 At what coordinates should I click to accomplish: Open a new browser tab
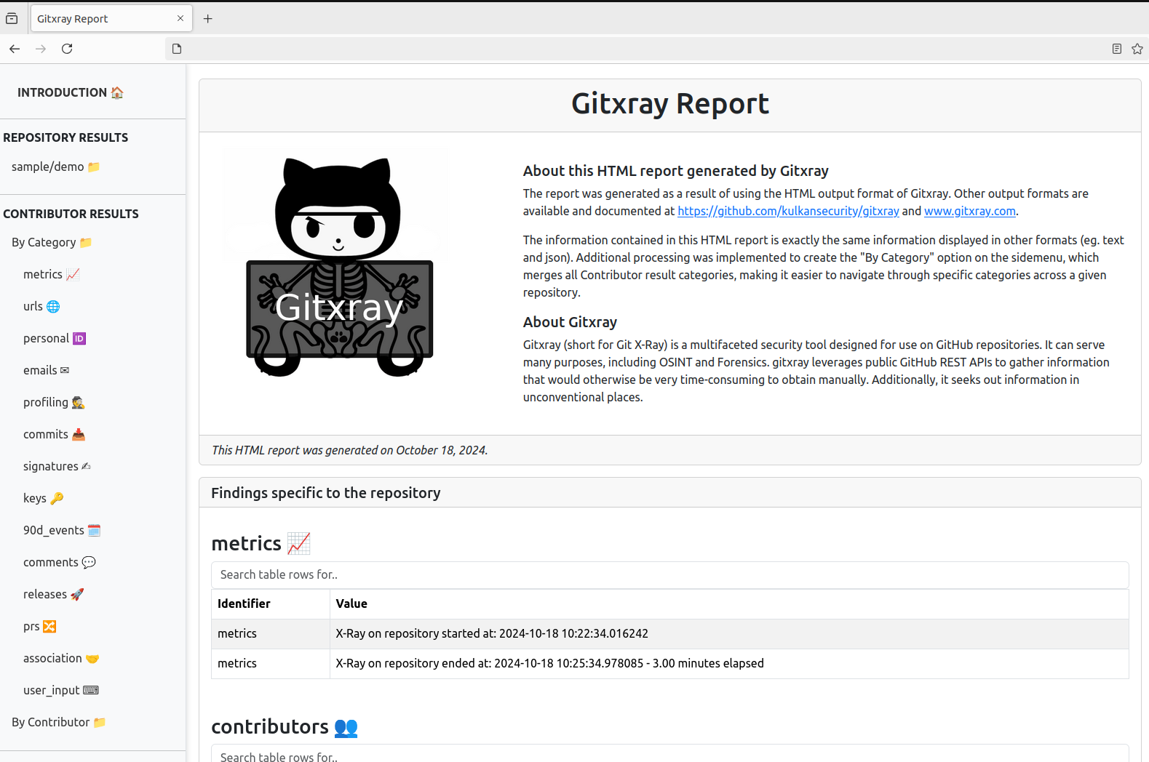tap(208, 19)
